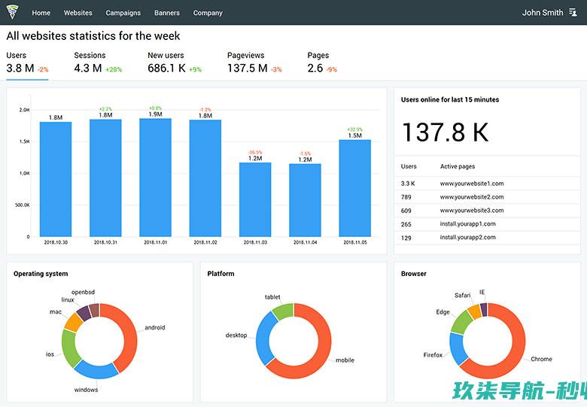
Task: Click the mac segment in Operating system chart
Action: (73, 323)
